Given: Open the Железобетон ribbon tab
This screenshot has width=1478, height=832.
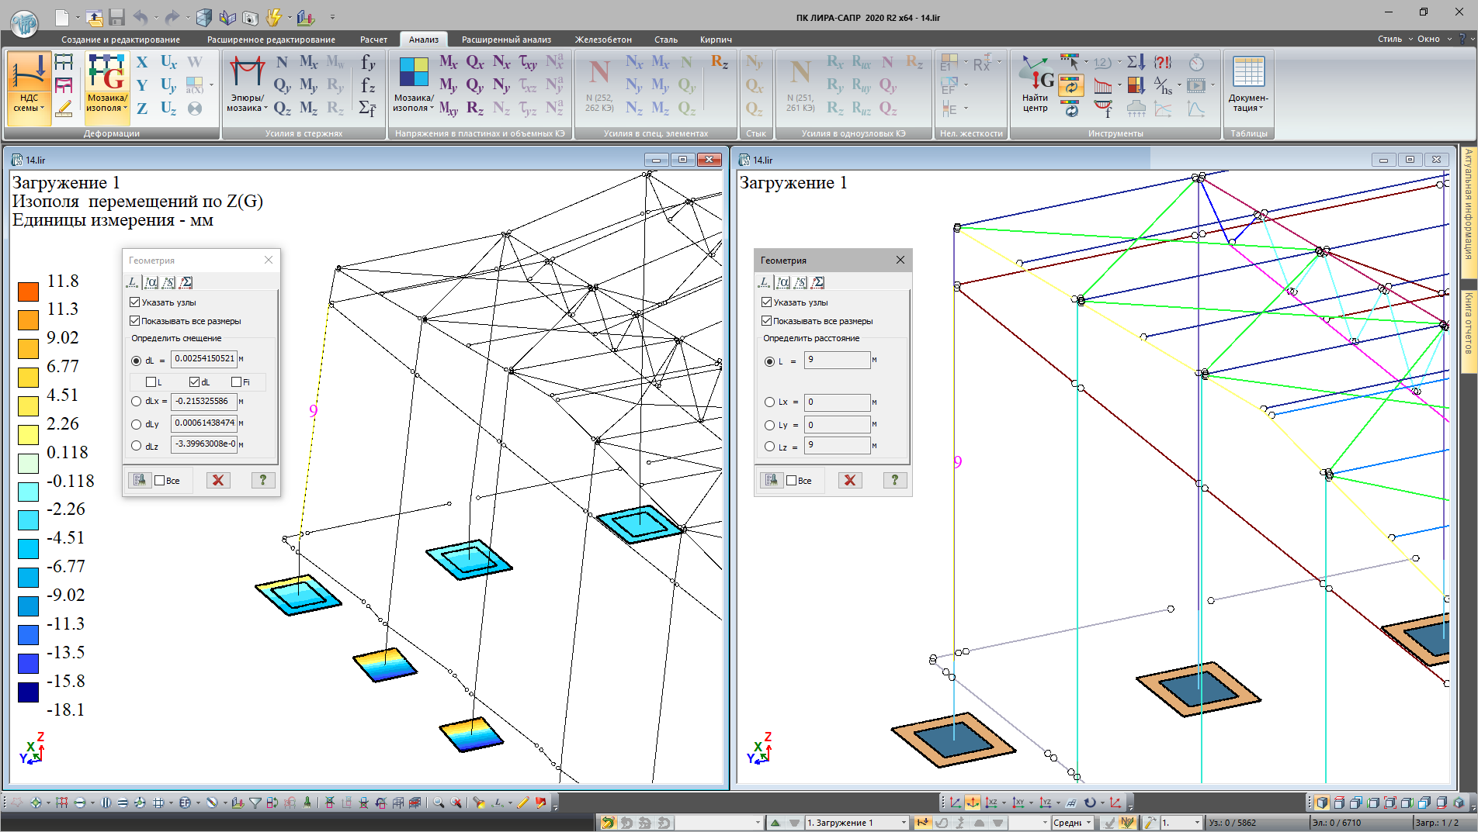Looking at the screenshot, I should click(603, 40).
